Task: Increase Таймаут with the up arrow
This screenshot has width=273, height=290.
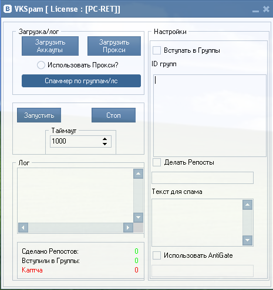Action: (x=105, y=139)
